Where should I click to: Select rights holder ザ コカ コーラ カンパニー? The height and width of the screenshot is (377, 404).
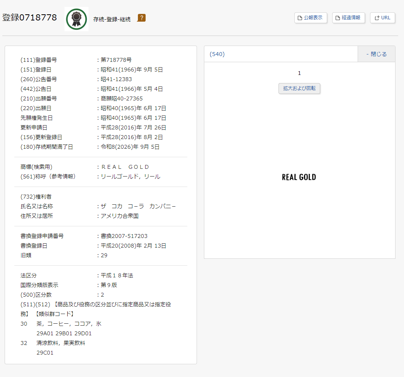pos(138,206)
